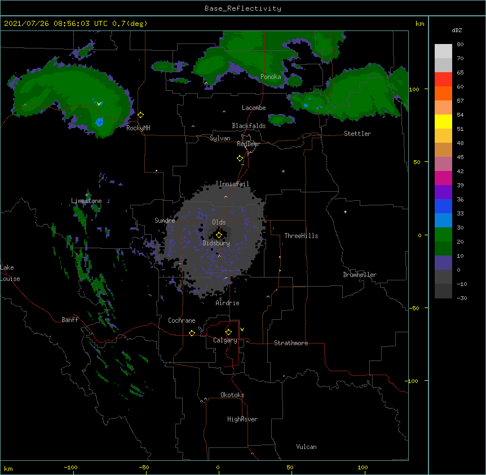Click the HighRiver town label
This screenshot has height=475, width=486.
click(242, 419)
